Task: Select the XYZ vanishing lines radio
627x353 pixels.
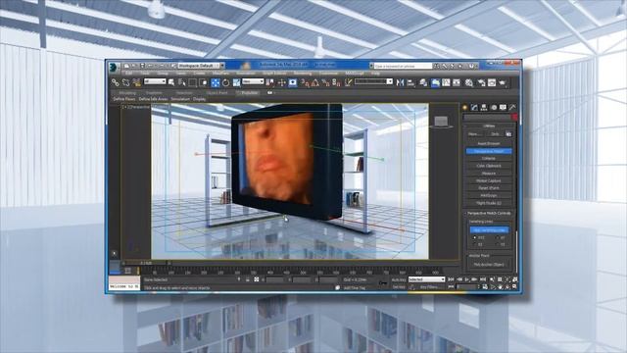Action: 474,237
